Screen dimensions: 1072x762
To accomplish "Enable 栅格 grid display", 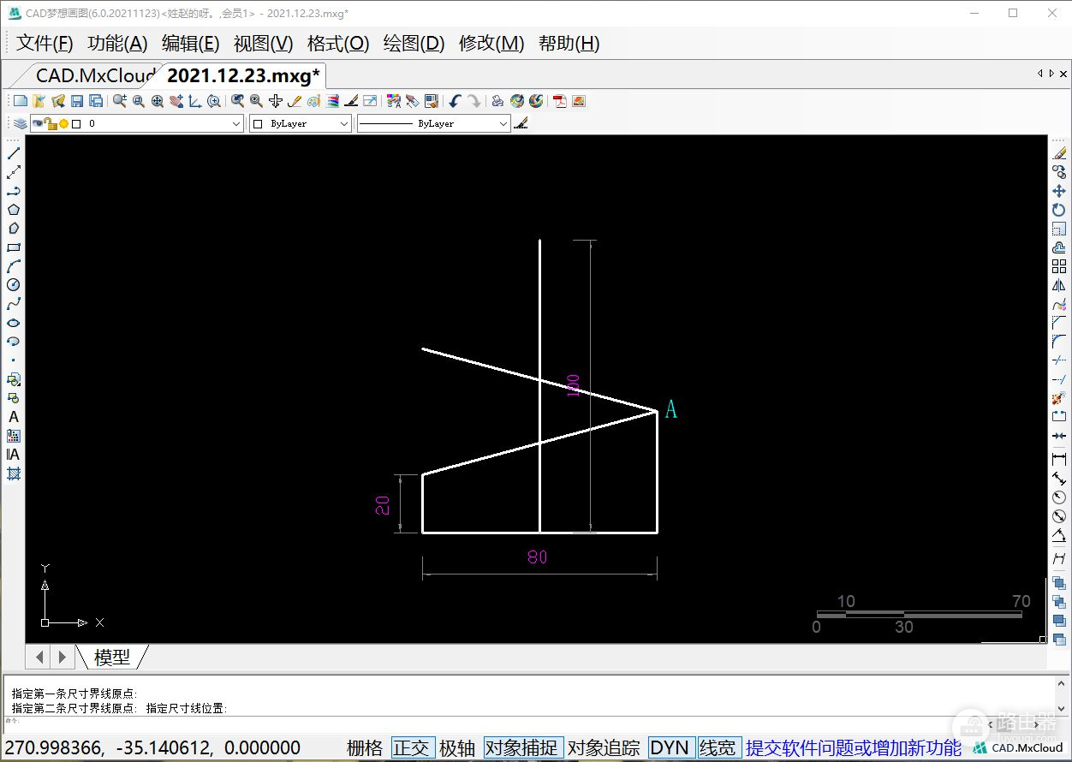I will pyautogui.click(x=365, y=747).
